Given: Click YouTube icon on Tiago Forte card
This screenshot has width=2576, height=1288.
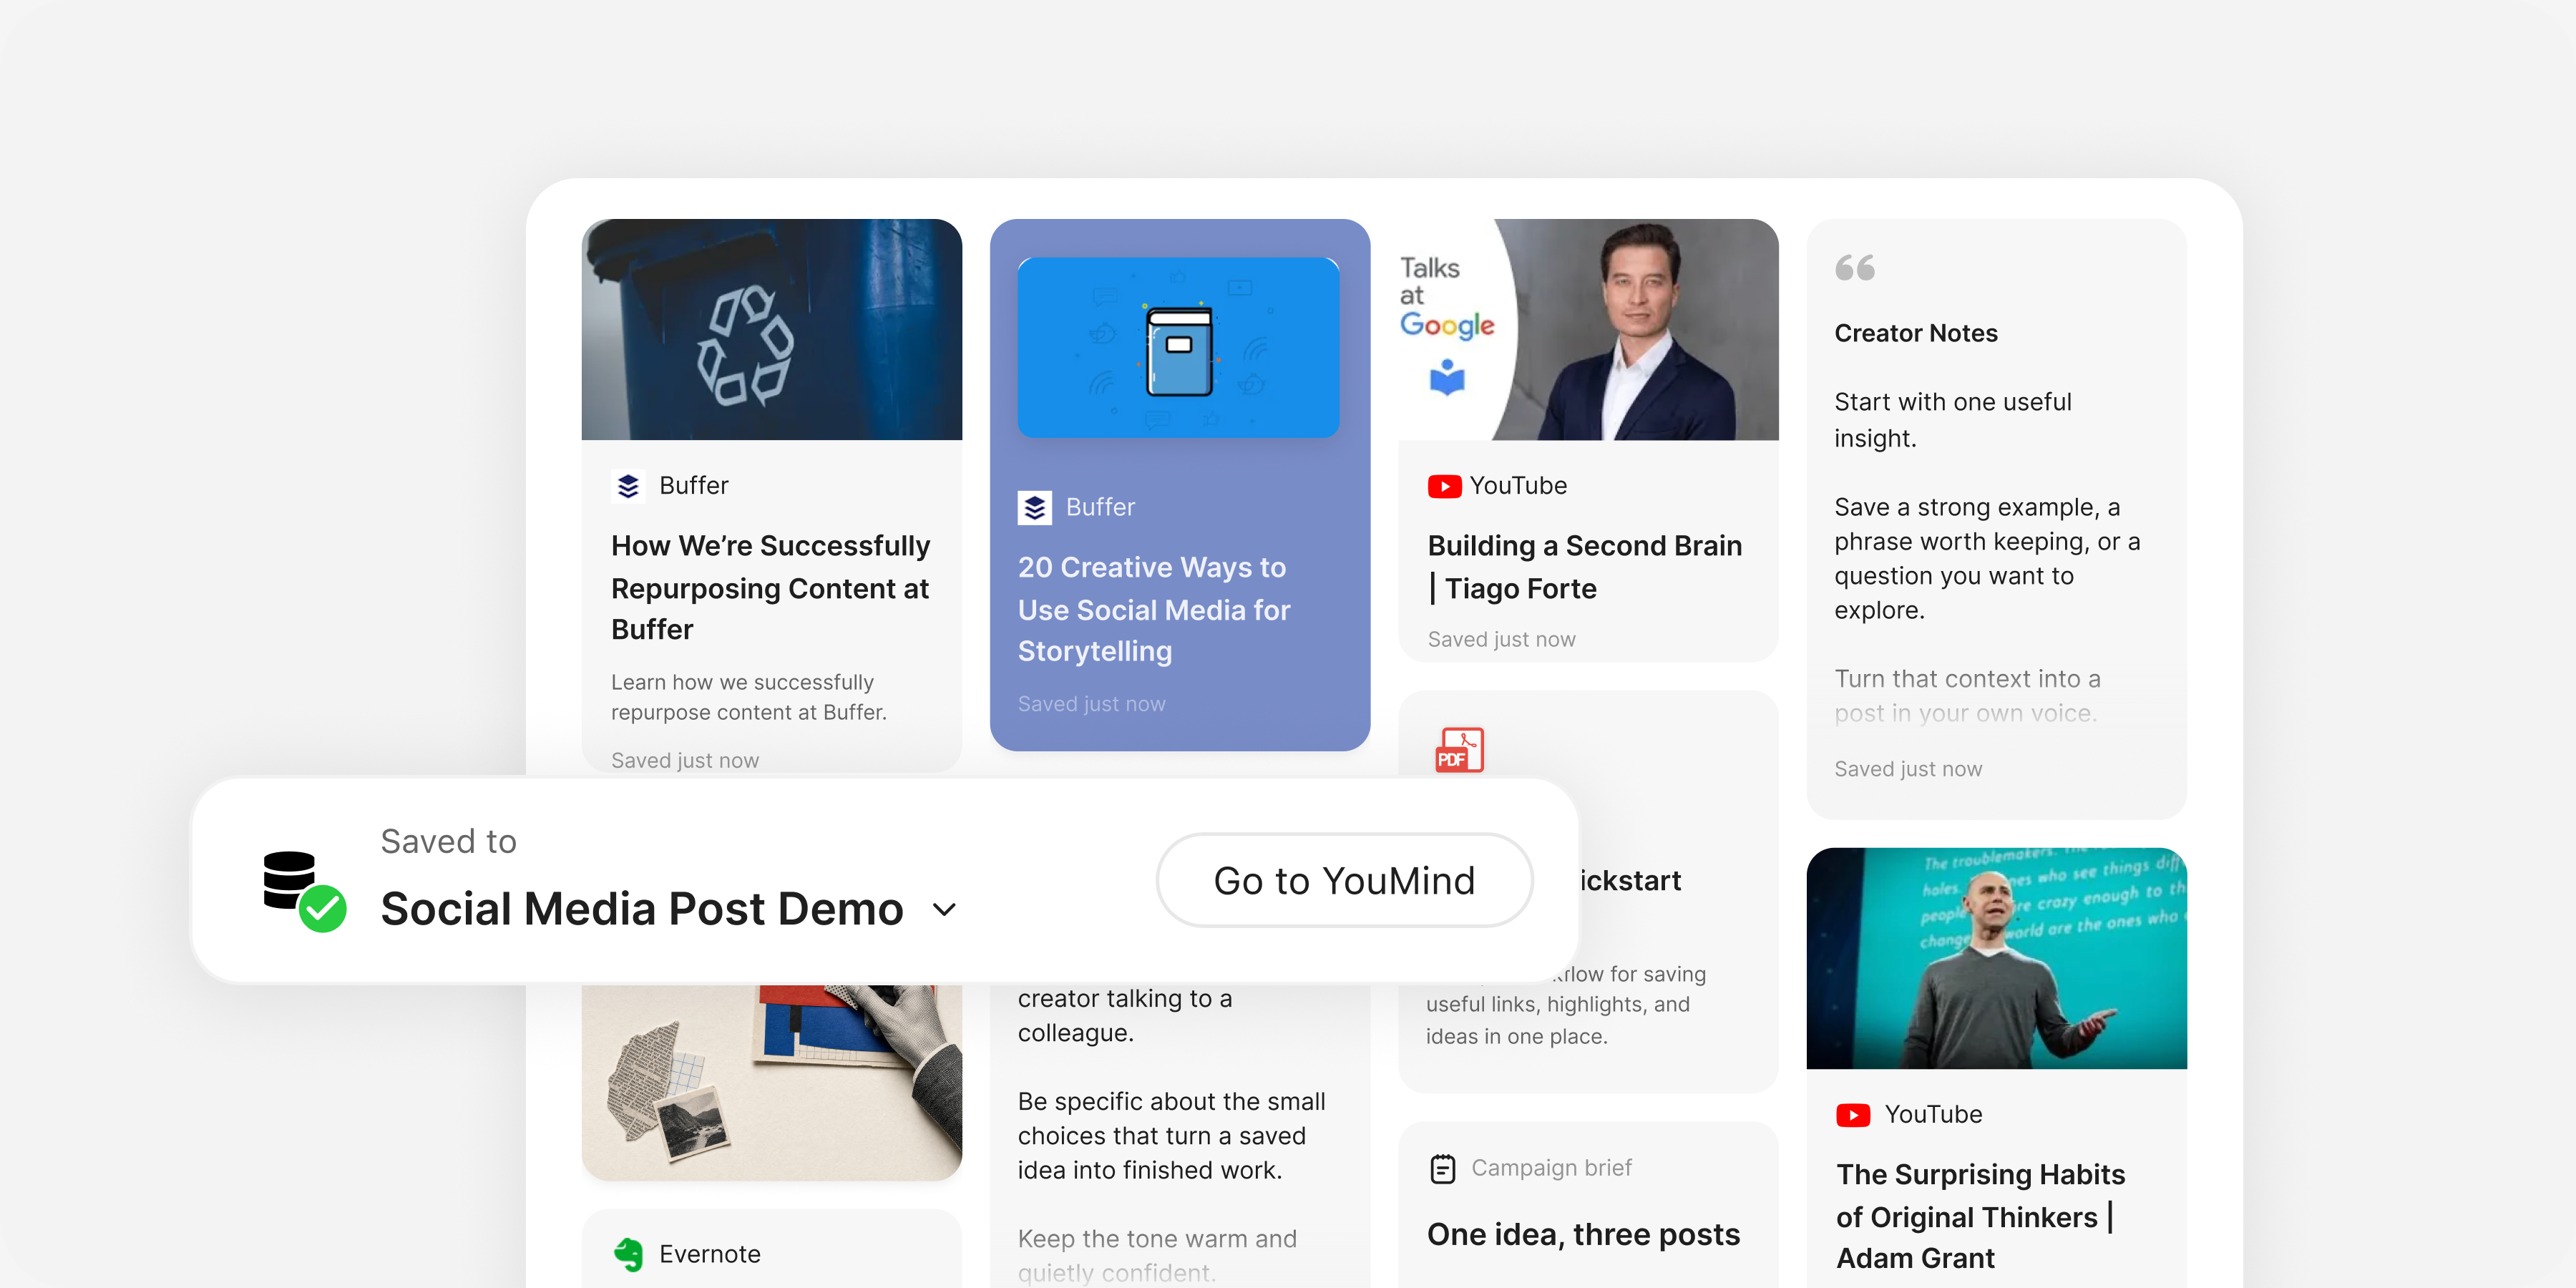Looking at the screenshot, I should (x=1444, y=486).
